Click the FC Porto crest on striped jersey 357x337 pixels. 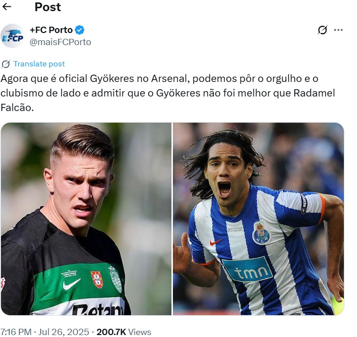point(261,233)
